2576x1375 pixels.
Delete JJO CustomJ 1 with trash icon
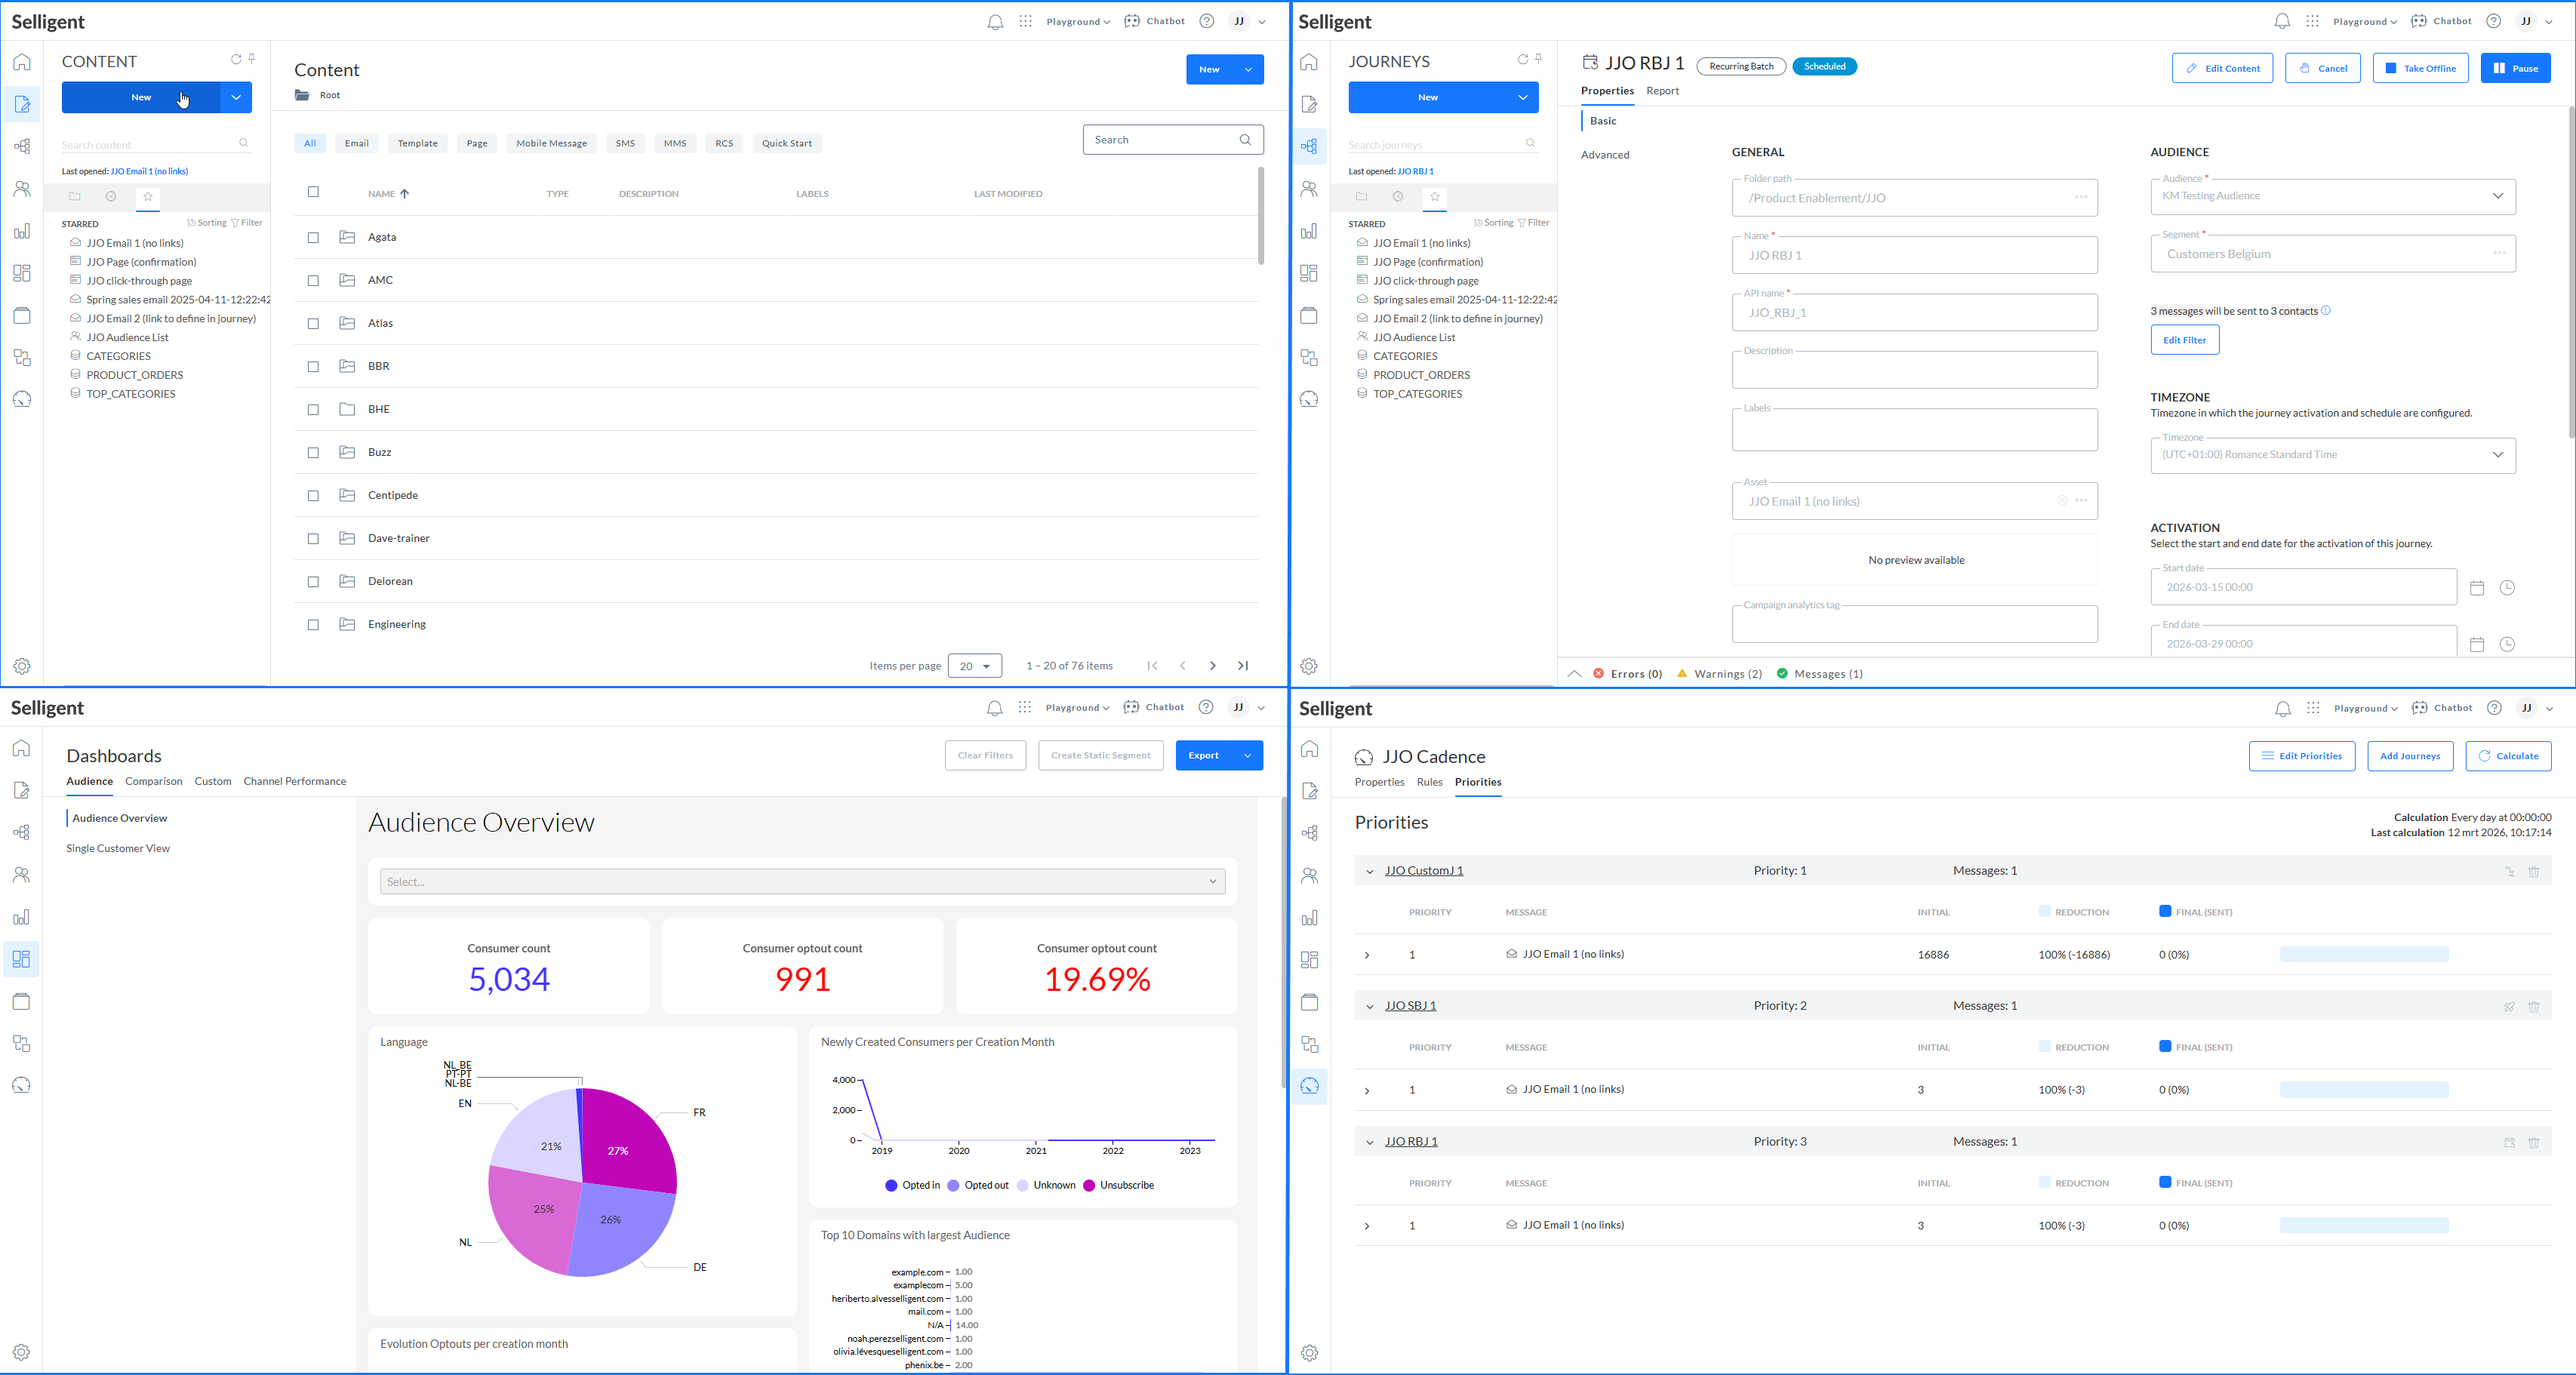pos(2533,872)
